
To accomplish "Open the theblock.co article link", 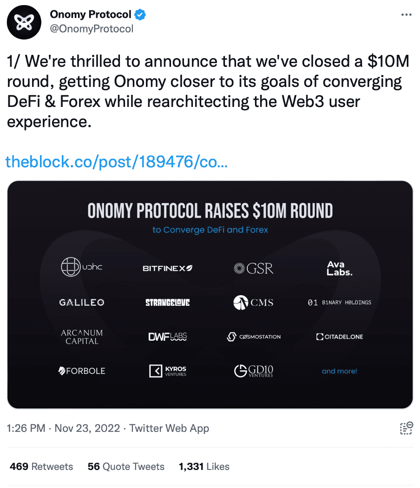I will pos(116,162).
